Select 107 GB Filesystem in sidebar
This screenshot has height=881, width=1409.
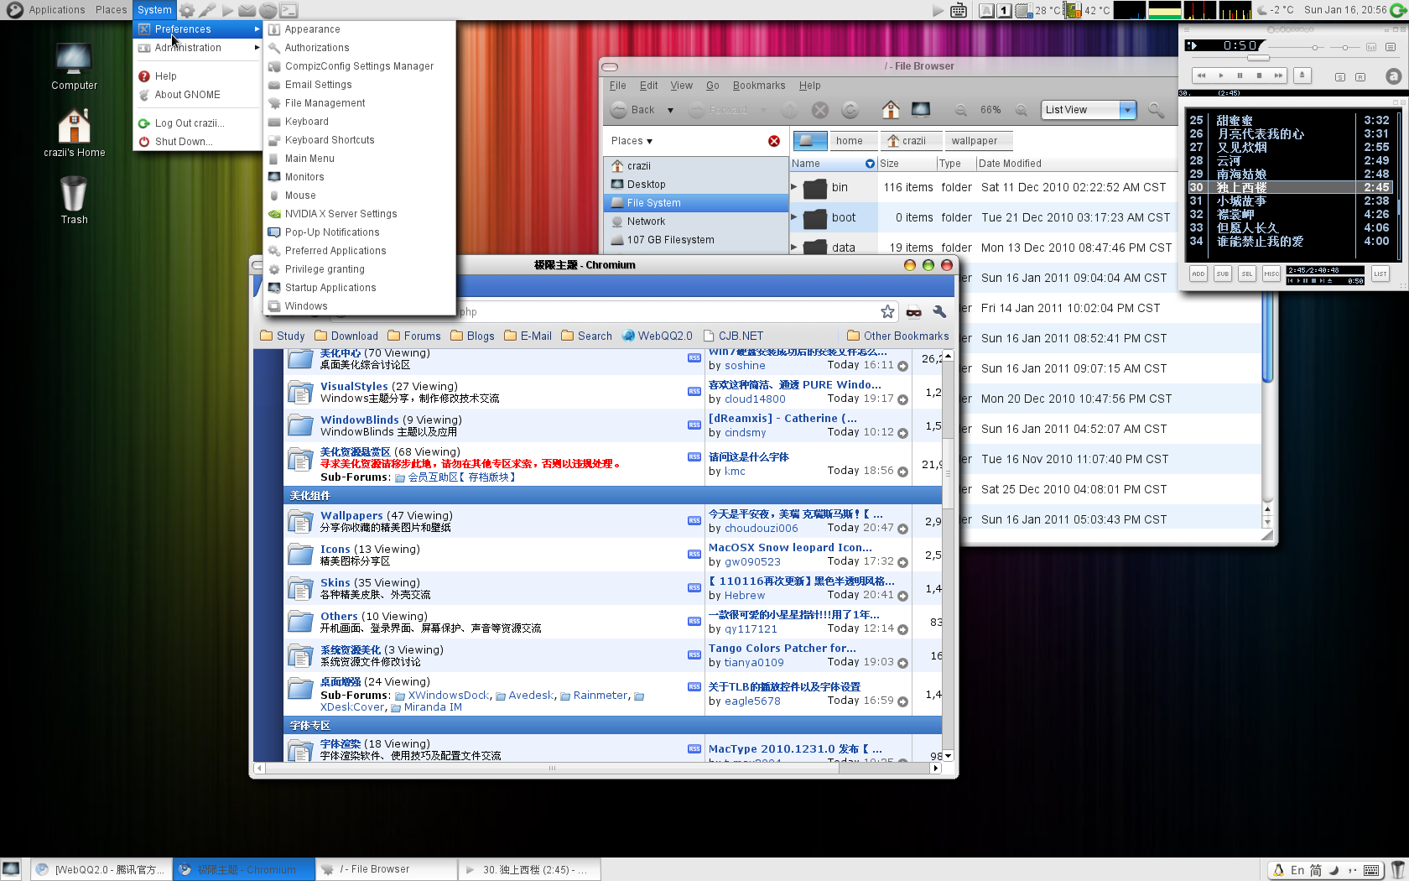(695, 240)
